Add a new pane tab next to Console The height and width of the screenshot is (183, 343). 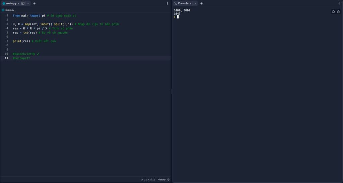coord(201,3)
